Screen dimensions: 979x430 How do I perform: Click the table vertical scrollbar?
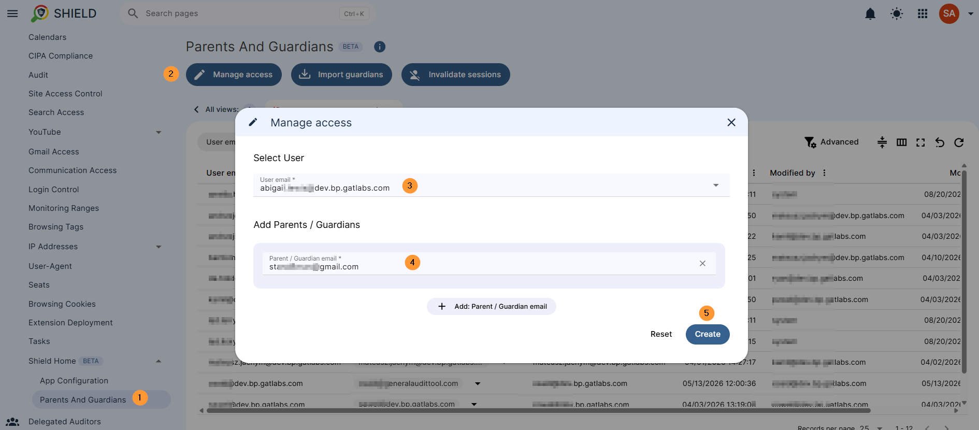pos(964,272)
